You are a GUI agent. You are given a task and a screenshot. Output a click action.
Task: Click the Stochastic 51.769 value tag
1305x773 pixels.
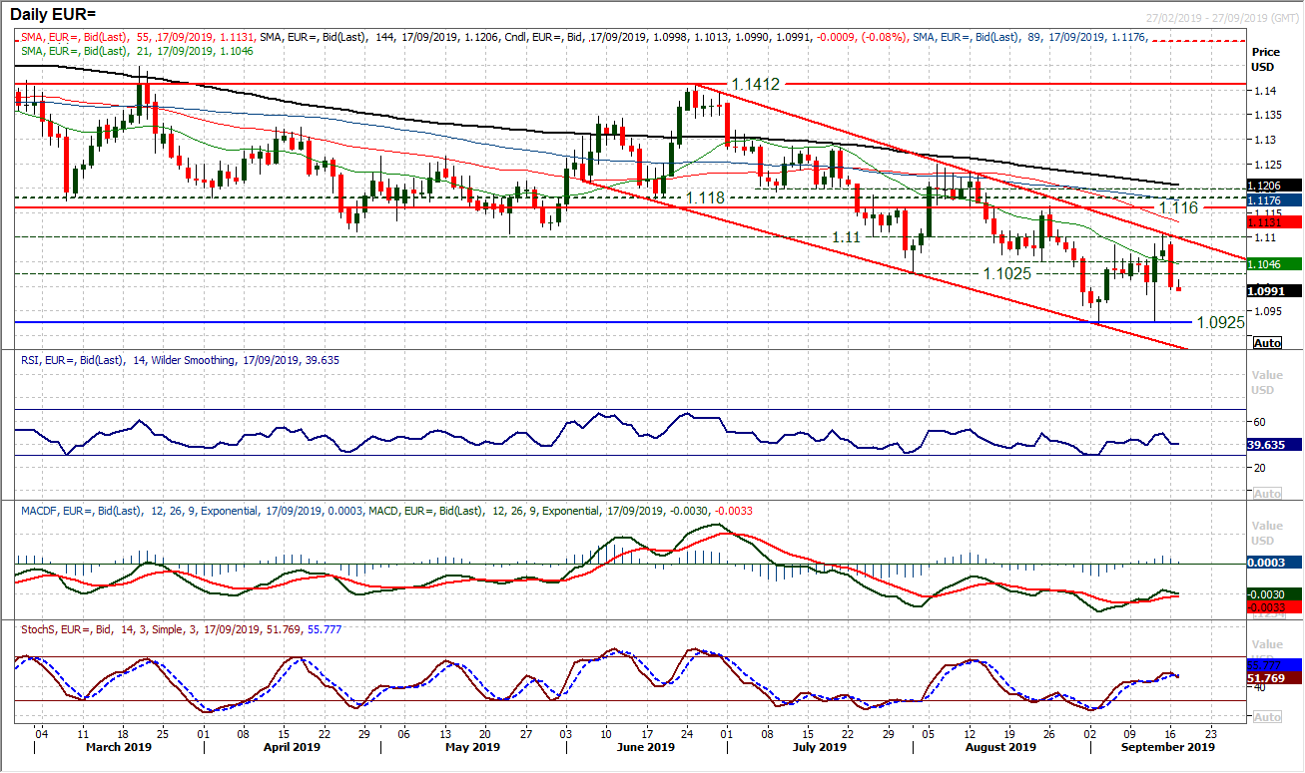pyautogui.click(x=1275, y=677)
